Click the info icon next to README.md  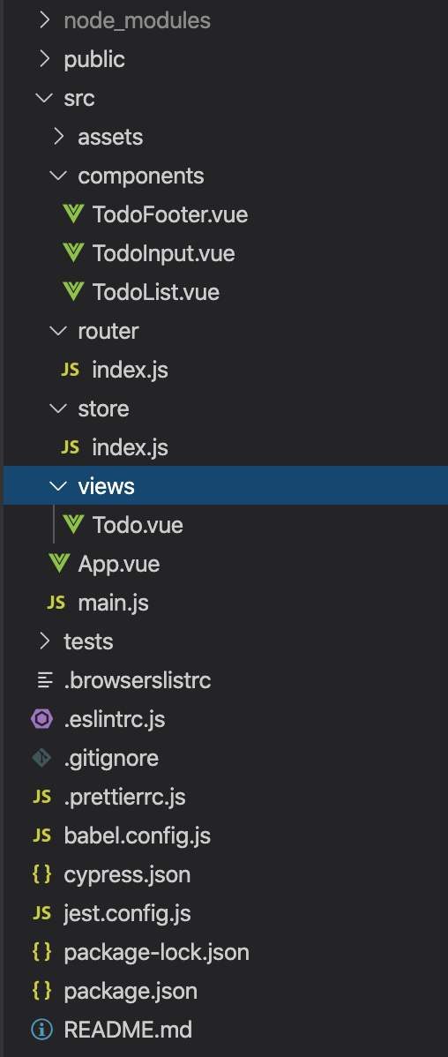coord(41,1030)
